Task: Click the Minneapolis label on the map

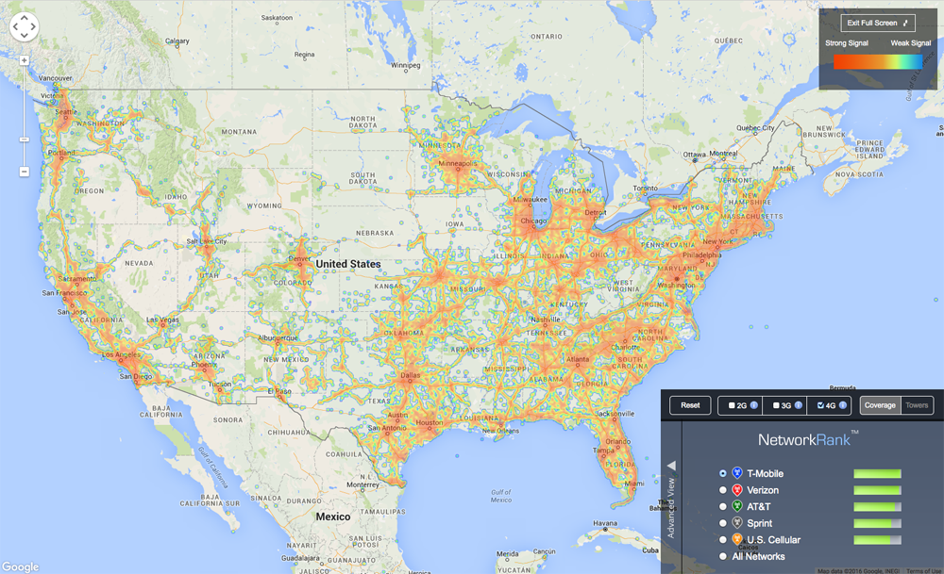Action: [458, 163]
